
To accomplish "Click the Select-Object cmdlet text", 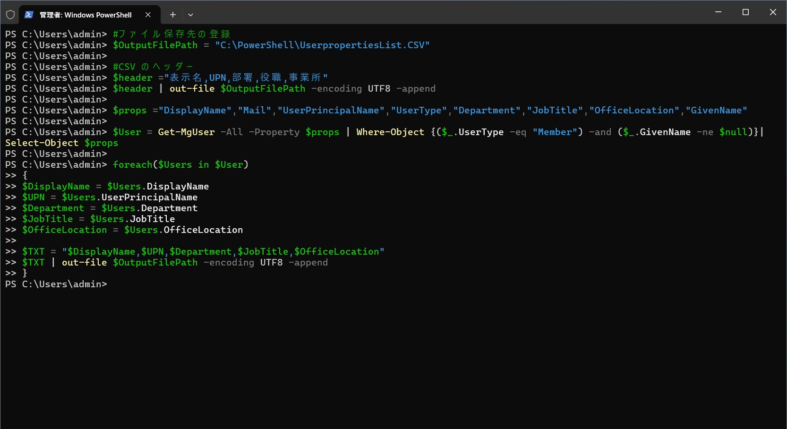I will [x=42, y=143].
